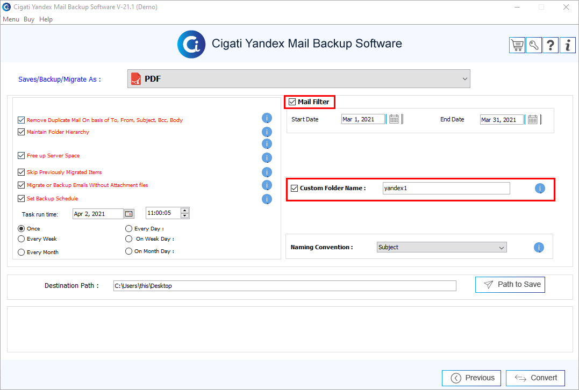Click the 11:00:05 time field
The height and width of the screenshot is (390, 579).
163,213
